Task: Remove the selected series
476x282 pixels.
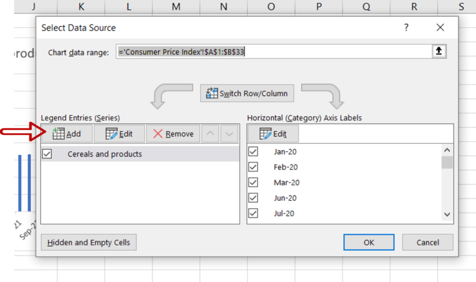Action: pyautogui.click(x=173, y=134)
